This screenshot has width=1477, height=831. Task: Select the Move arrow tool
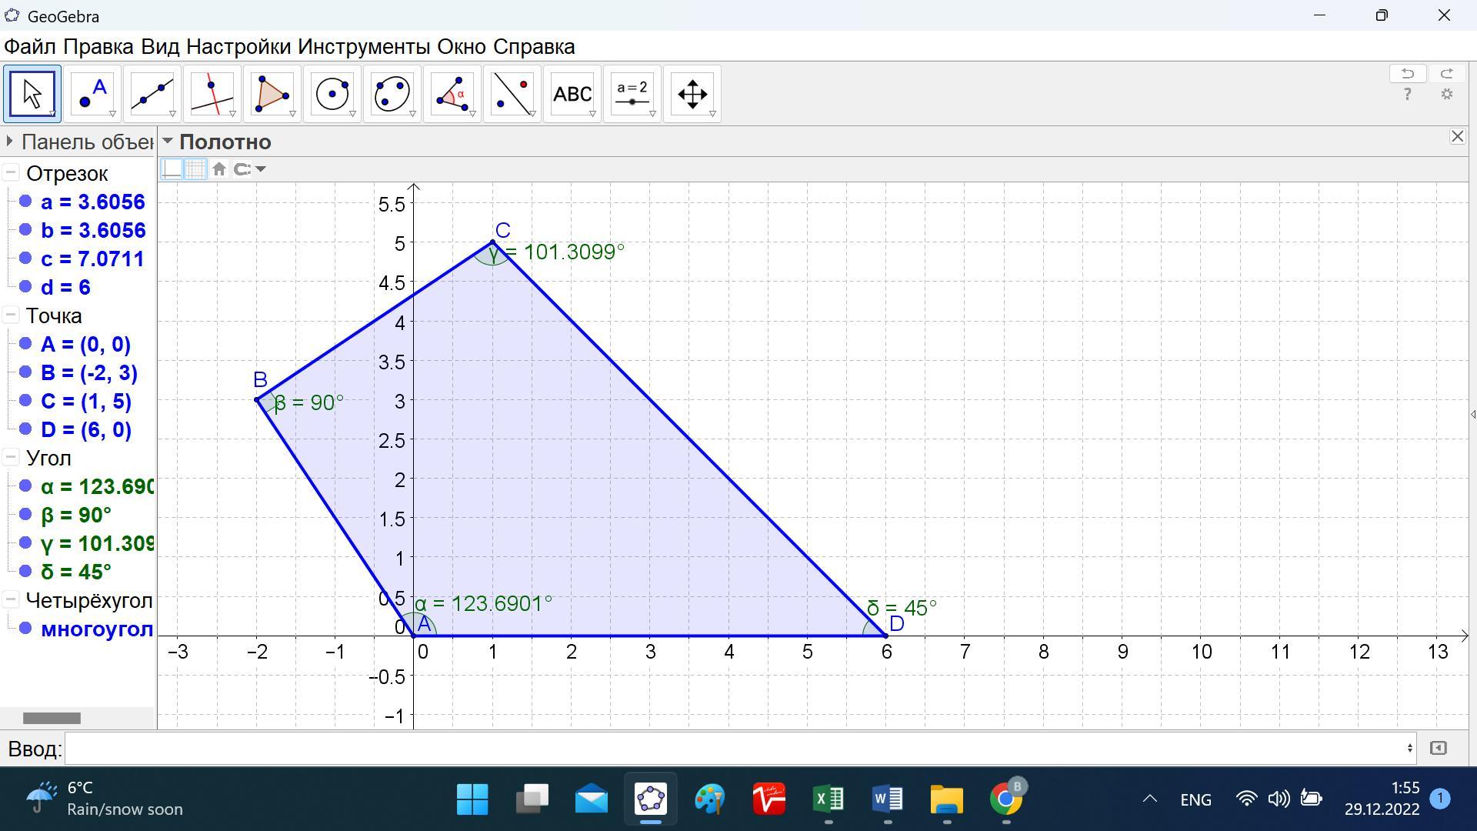(x=32, y=94)
